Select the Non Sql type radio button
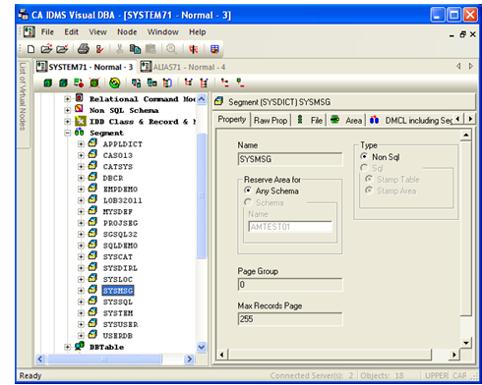Viewport: 482px width, 385px height. pyautogui.click(x=364, y=157)
